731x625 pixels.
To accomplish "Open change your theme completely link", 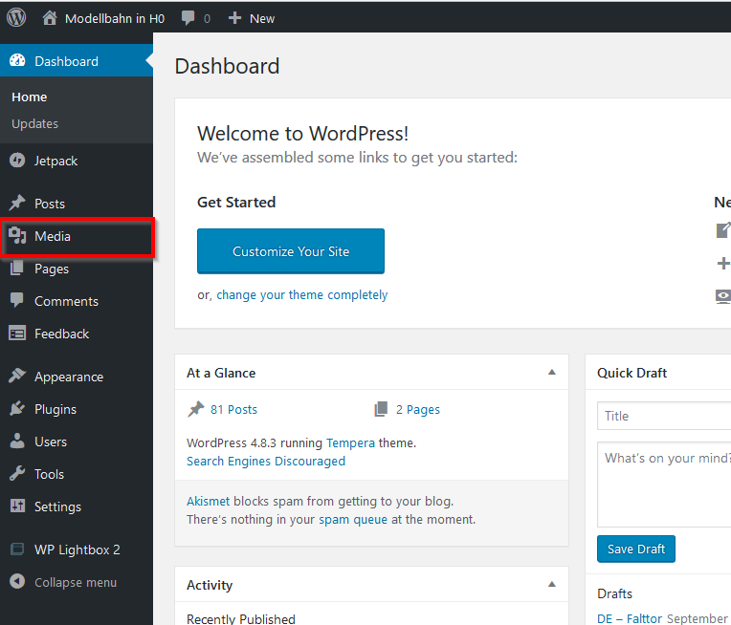I will pos(302,294).
